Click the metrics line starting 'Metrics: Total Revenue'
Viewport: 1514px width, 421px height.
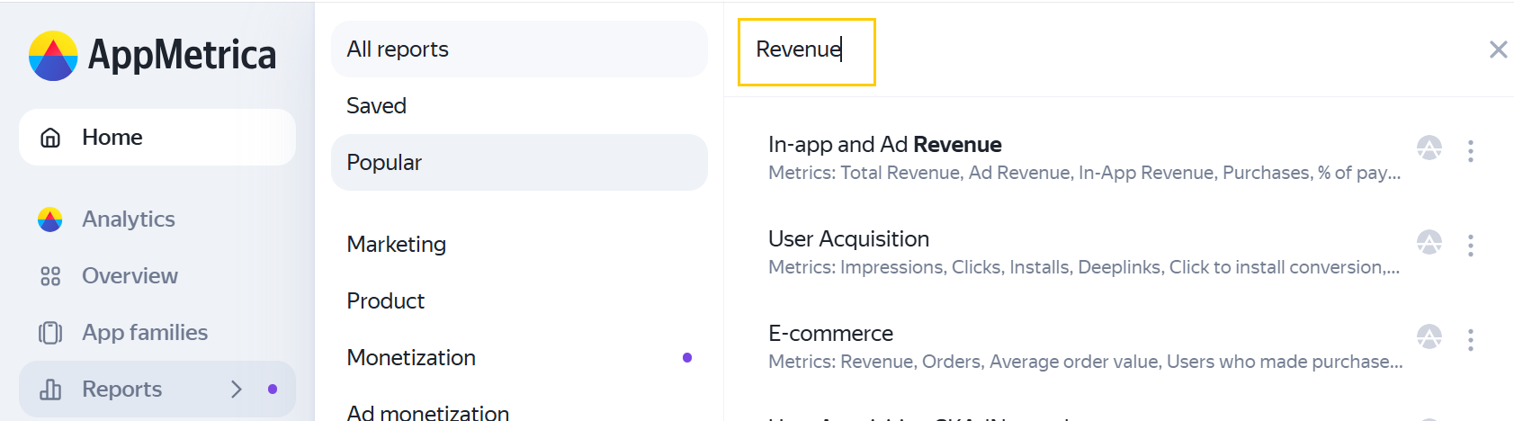[1084, 173]
